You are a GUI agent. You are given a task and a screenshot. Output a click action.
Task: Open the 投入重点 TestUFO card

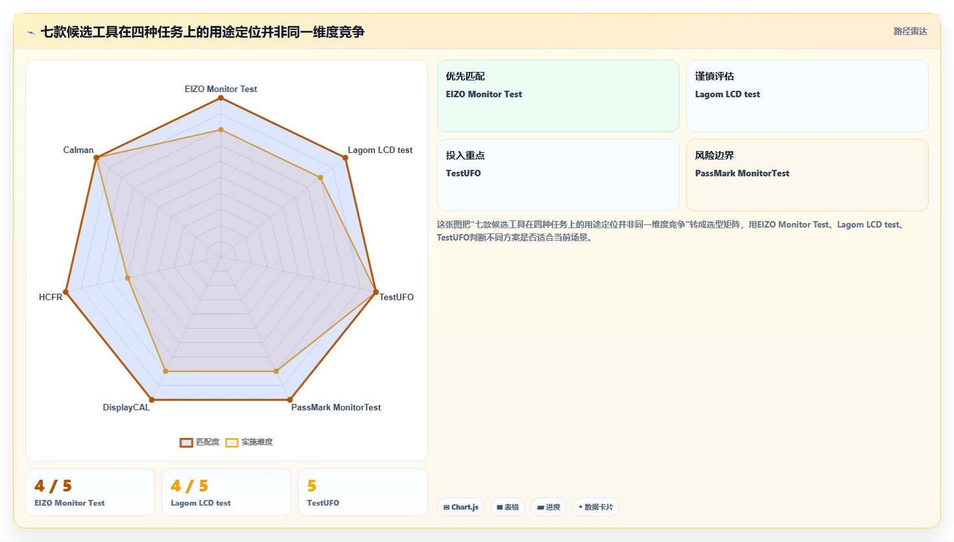click(558, 175)
